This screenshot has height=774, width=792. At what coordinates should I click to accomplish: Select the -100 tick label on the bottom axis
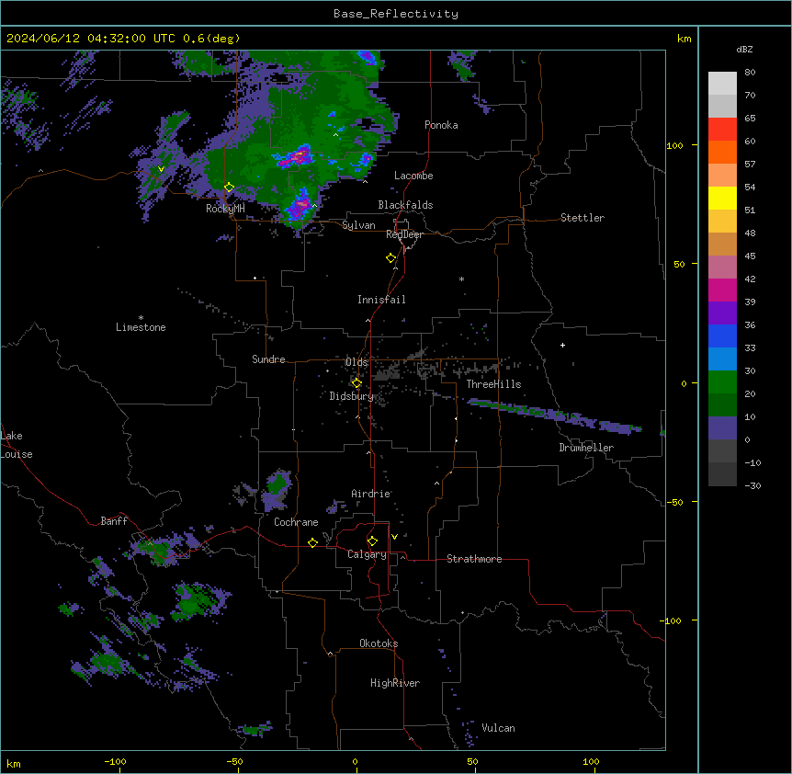(x=115, y=761)
